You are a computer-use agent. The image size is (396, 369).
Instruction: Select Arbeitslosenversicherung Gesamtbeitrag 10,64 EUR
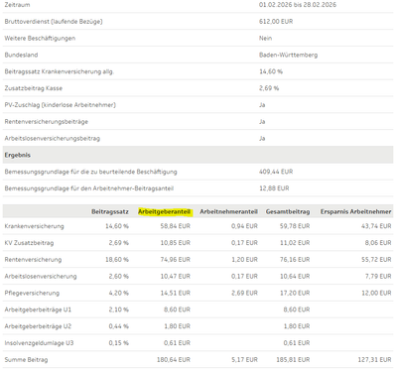(295, 277)
